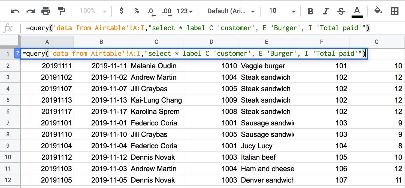Format as currency with dollar icon
This screenshot has height=188, width=405.
pyautogui.click(x=122, y=11)
